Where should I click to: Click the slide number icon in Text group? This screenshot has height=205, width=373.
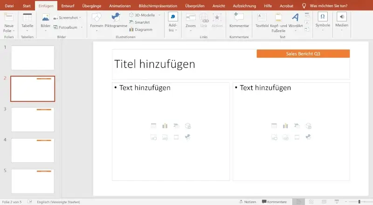(307, 22)
